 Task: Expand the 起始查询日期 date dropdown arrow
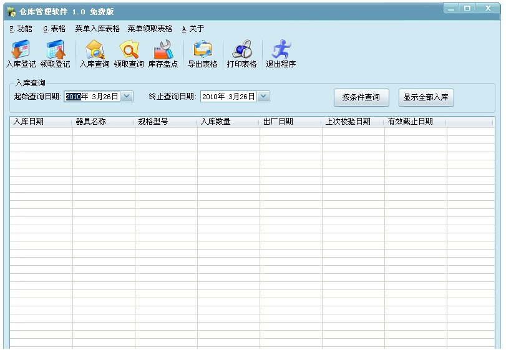point(127,97)
